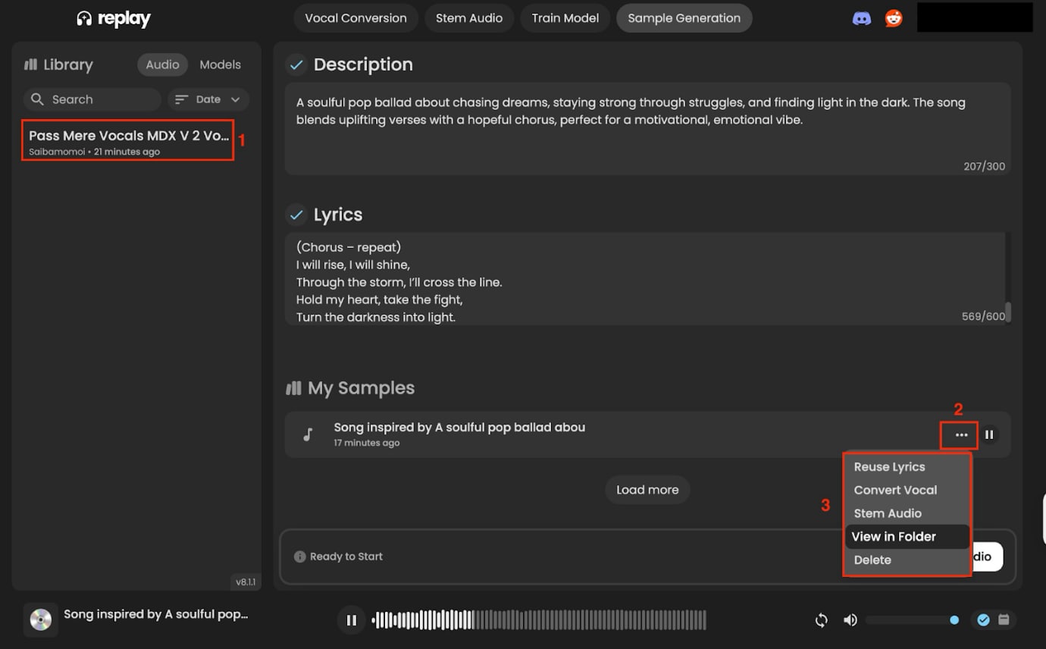
Task: Toggle the Description section checkmark
Action: tap(296, 65)
